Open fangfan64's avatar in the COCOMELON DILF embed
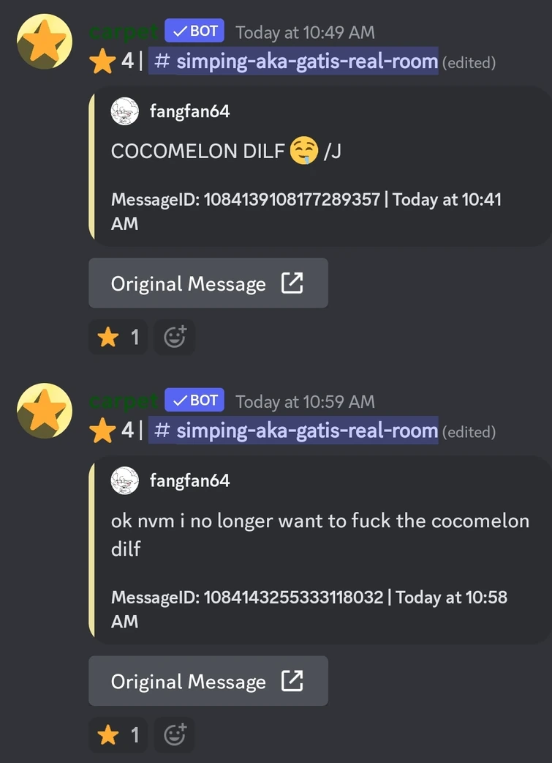The image size is (552, 763). [125, 111]
